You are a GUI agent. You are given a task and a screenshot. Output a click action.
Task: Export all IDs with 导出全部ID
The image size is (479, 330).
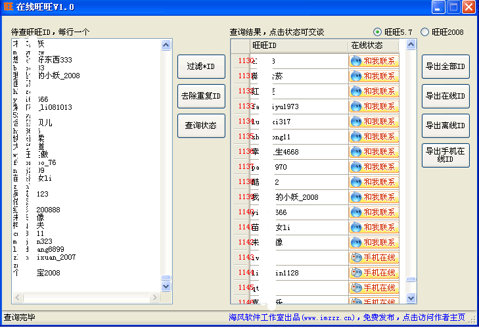pyautogui.click(x=445, y=66)
